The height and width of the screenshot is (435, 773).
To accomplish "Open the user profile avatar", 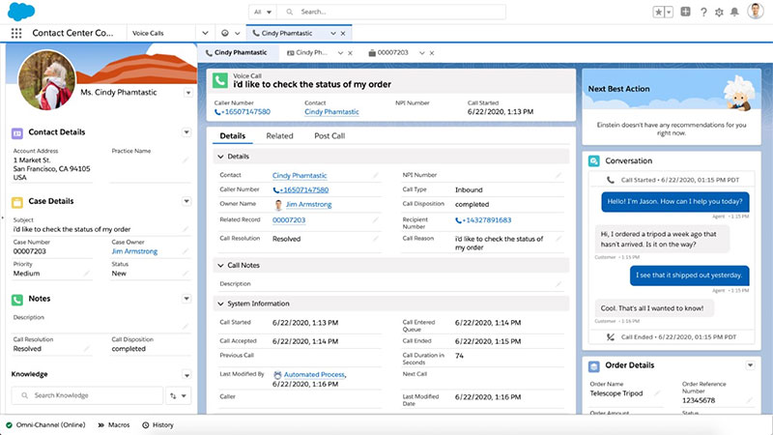I will click(756, 12).
